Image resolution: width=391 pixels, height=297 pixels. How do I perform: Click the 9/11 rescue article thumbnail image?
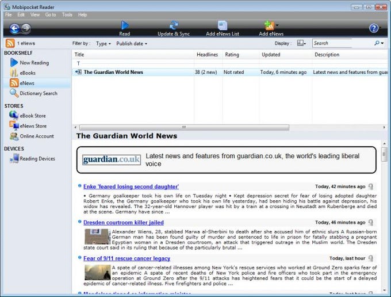point(98,273)
